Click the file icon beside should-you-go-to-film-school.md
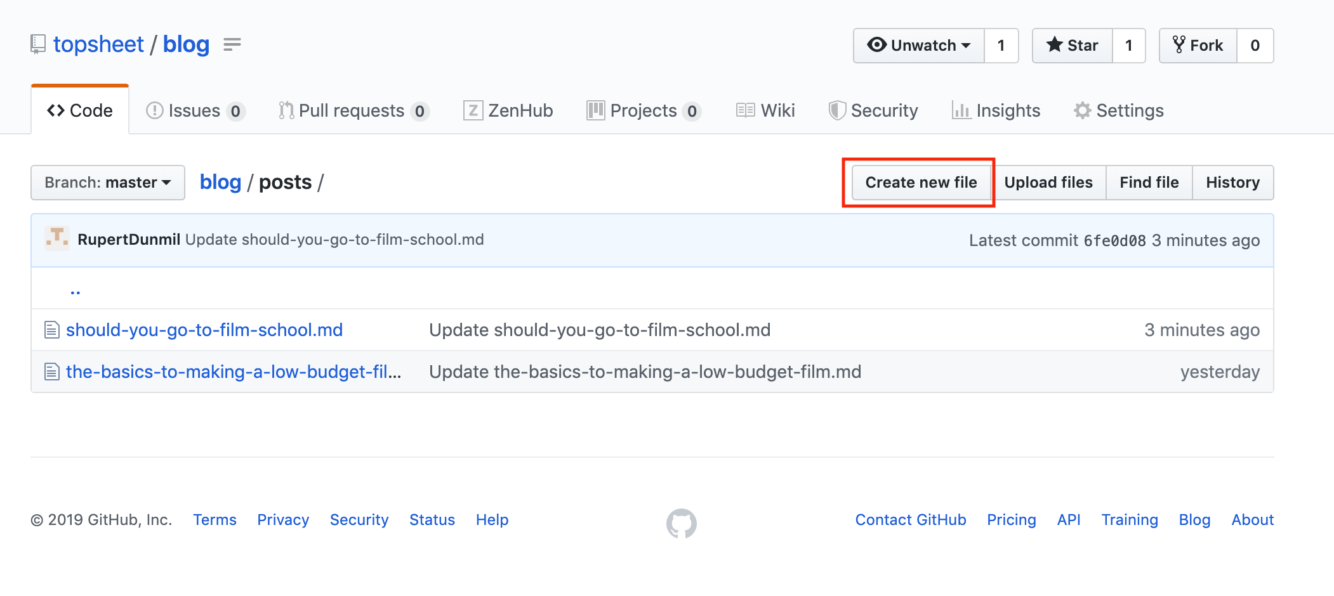The height and width of the screenshot is (596, 1334). 52,330
